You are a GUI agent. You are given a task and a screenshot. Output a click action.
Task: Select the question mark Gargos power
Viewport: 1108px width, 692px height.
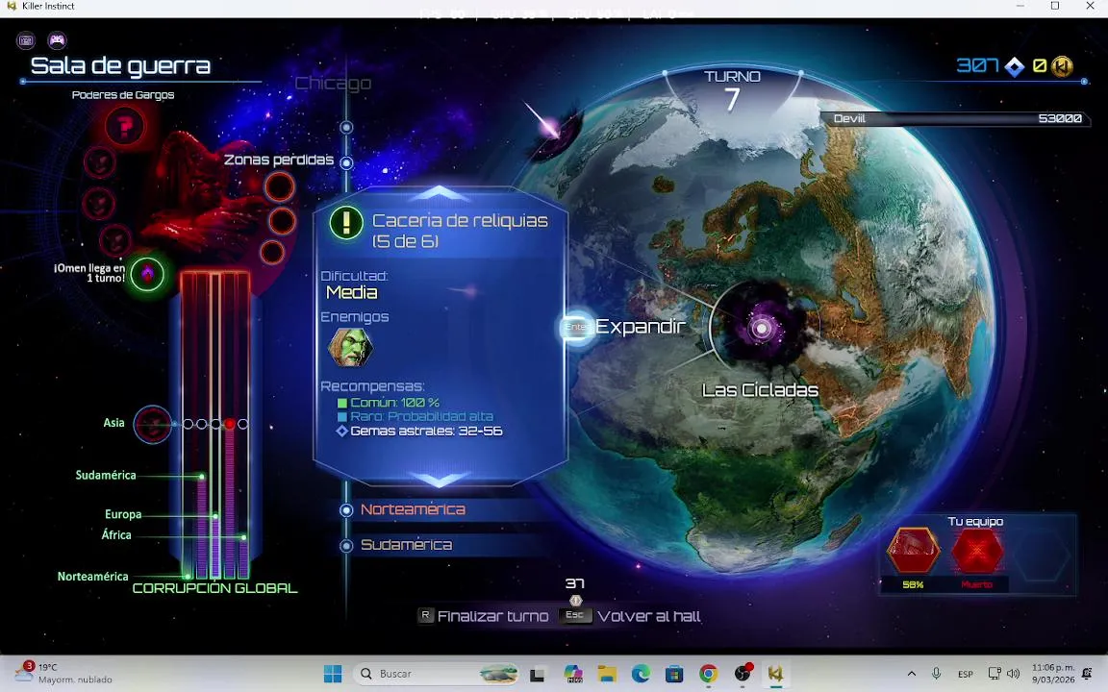point(124,127)
